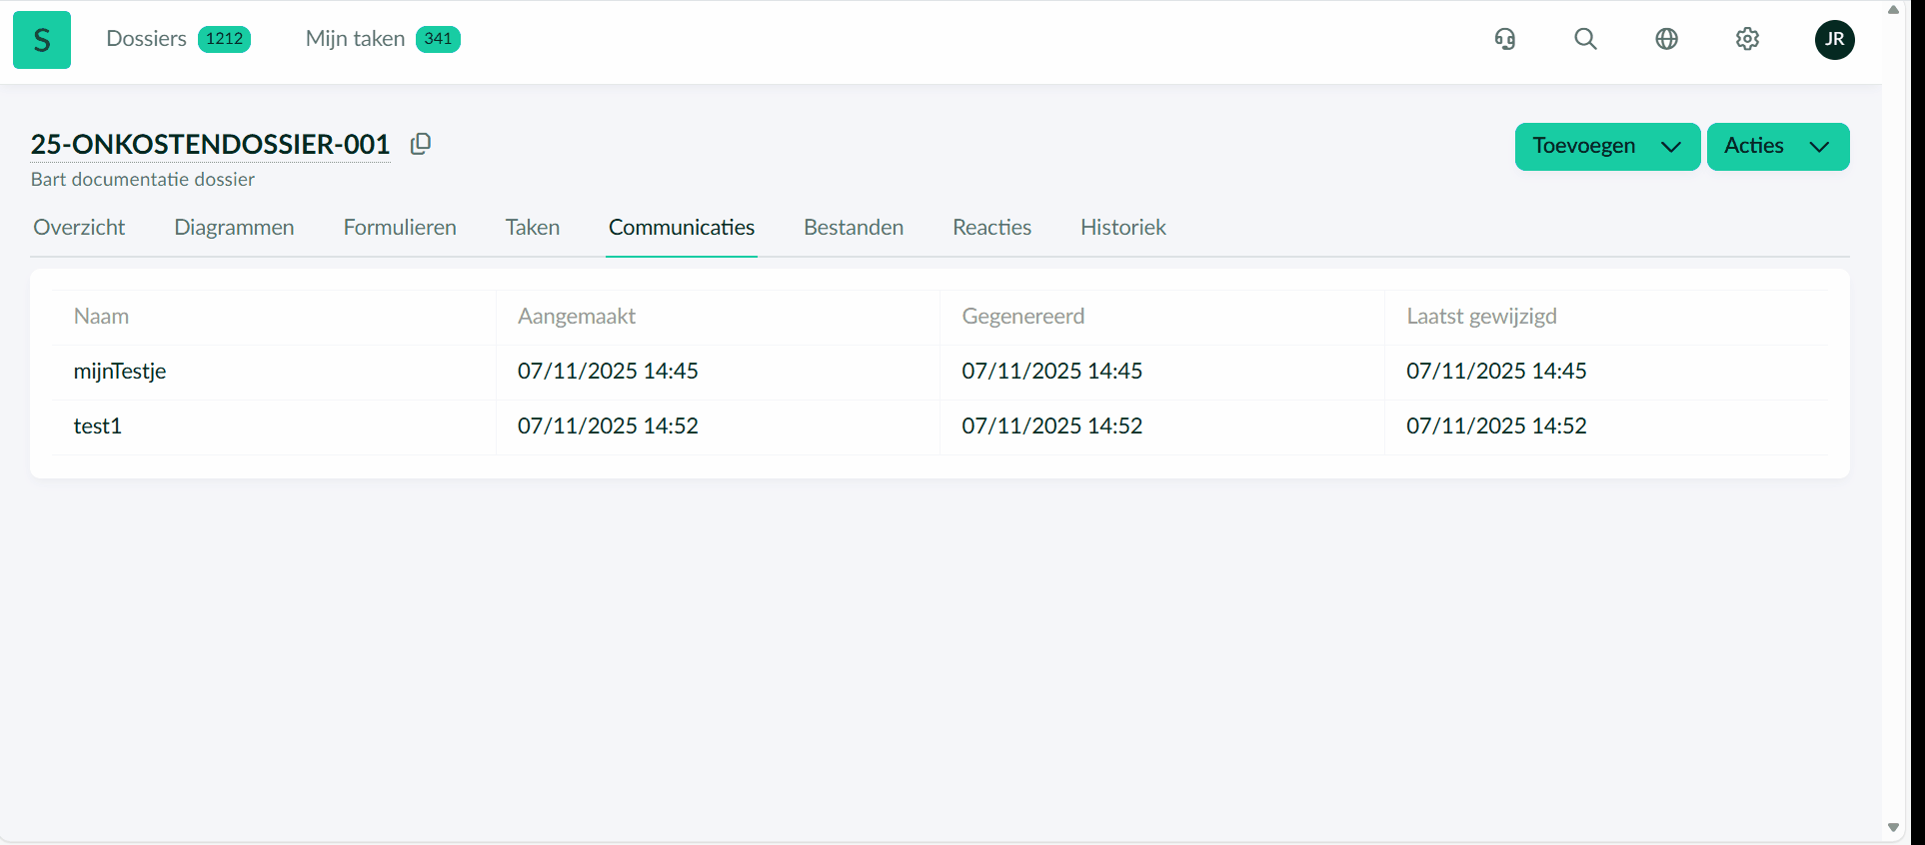Viewport: 1925px width, 845px height.
Task: Open the test1 communication row
Action: pyautogui.click(x=98, y=426)
